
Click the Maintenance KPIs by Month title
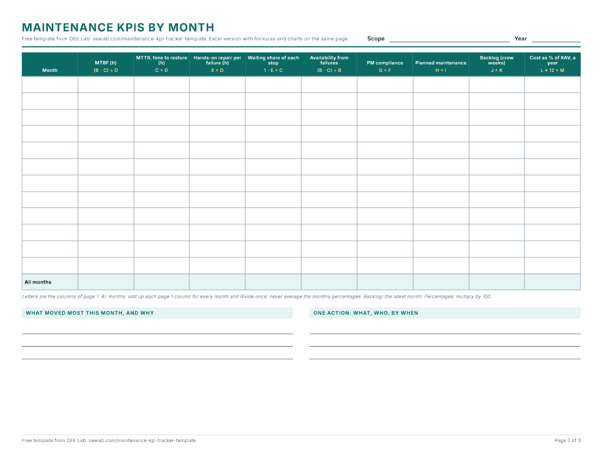click(x=118, y=27)
